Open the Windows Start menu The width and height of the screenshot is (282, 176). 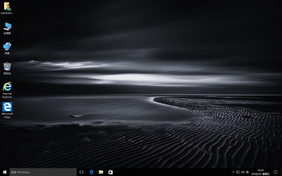tap(5, 172)
